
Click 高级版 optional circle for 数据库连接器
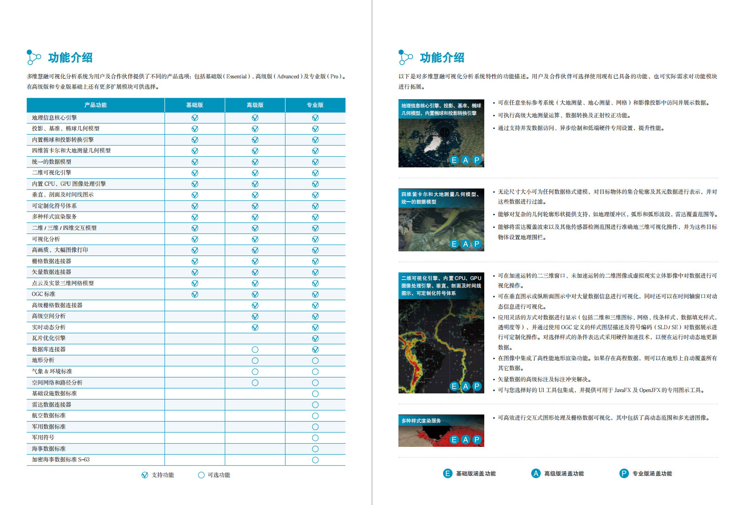(x=255, y=349)
